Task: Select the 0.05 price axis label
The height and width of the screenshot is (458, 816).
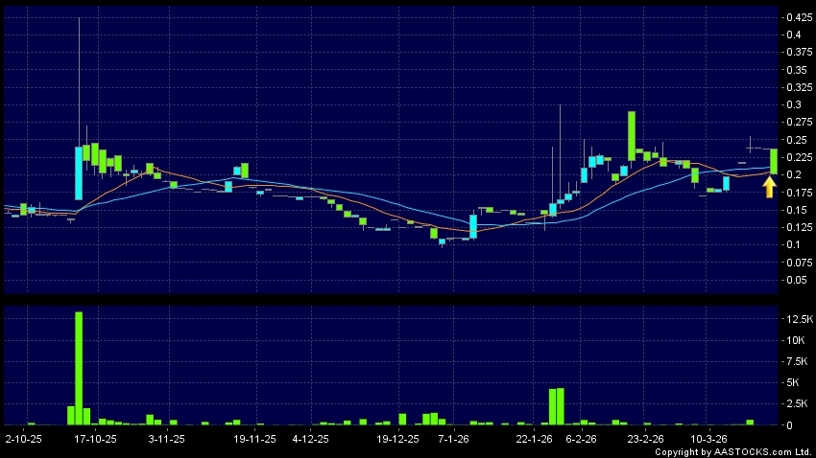Action: click(x=796, y=280)
